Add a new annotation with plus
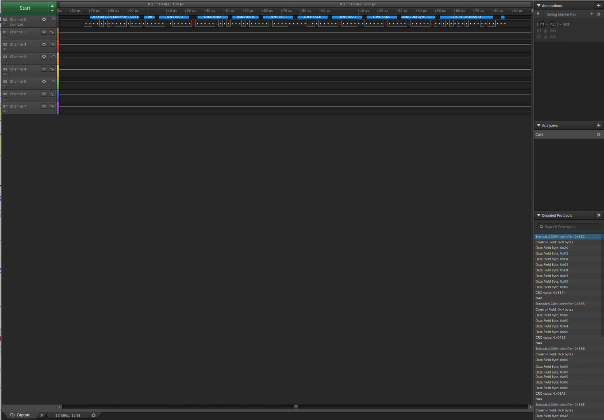 click(599, 5)
